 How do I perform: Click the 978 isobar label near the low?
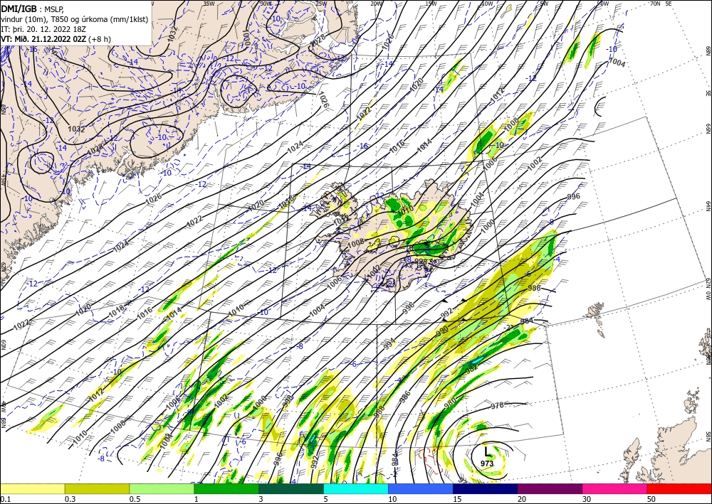point(498,406)
